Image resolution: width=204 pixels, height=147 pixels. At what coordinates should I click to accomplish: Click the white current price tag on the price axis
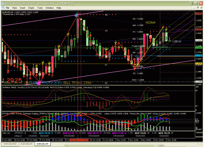pyautogui.click(x=199, y=40)
